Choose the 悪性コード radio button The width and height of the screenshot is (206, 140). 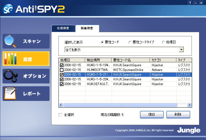pyautogui.click(x=102, y=42)
